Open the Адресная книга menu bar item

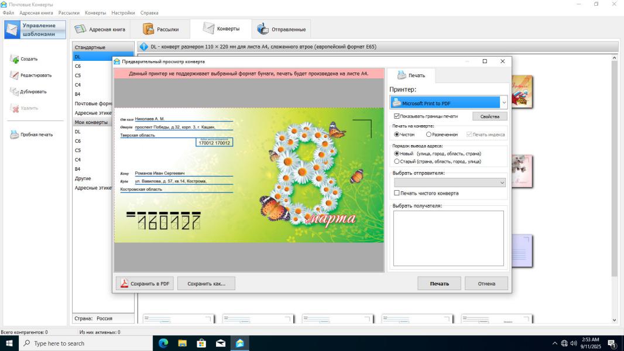[36, 13]
